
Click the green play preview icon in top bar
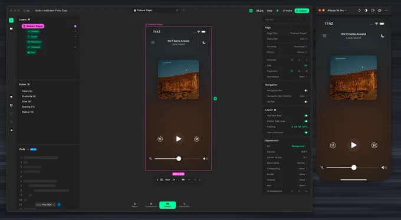click(x=278, y=11)
